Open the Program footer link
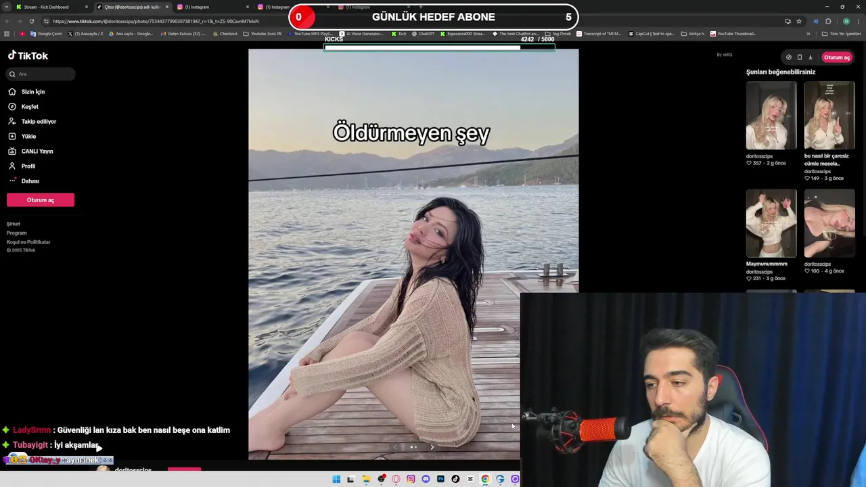 click(x=17, y=233)
